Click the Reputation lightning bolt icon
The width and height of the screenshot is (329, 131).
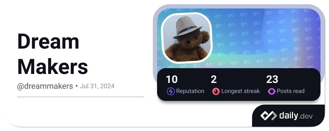point(171,91)
